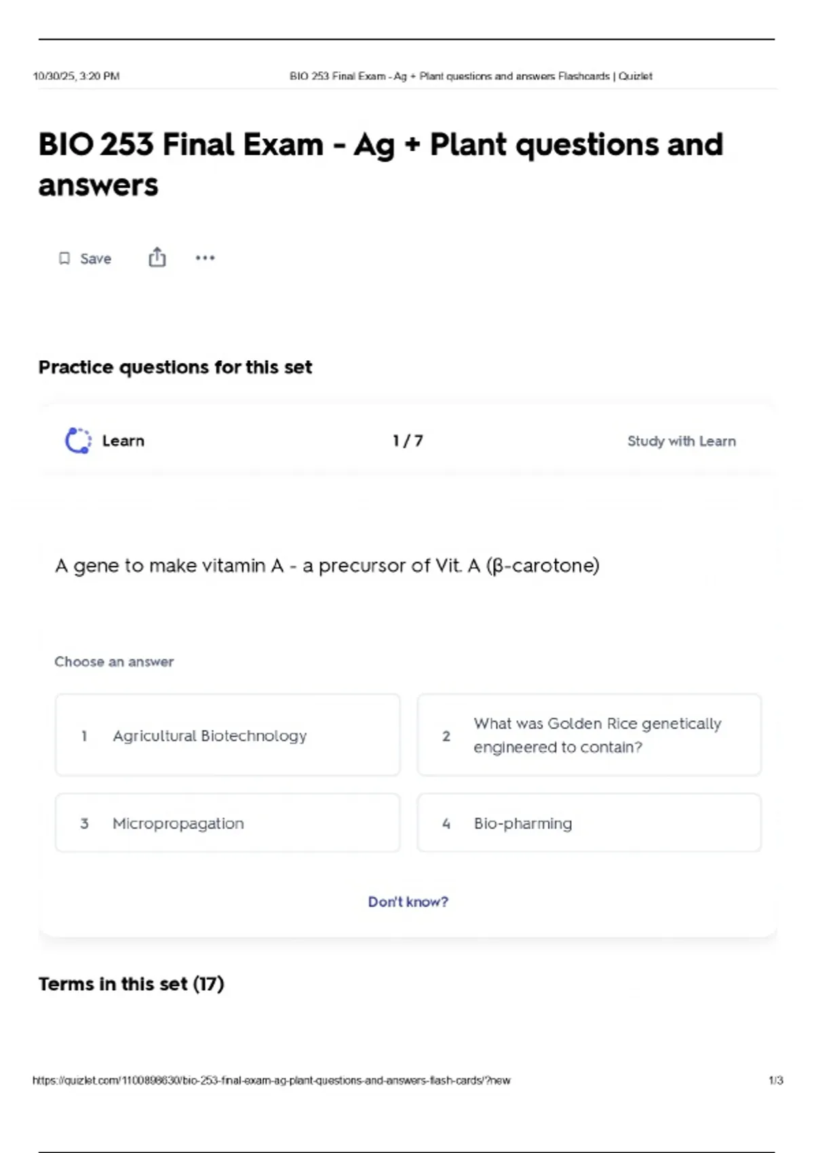Select the "Agricultural Biotechnology" answer

point(227,735)
